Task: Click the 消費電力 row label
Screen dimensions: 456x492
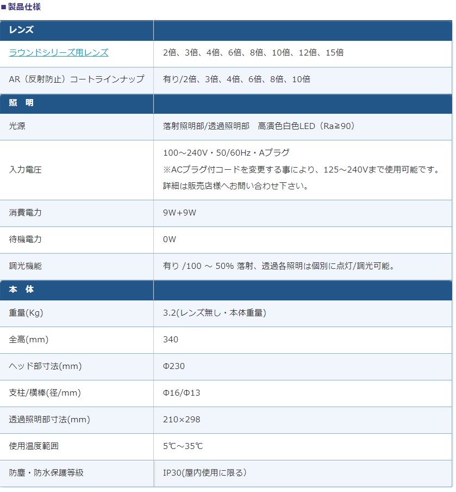Action: point(25,213)
